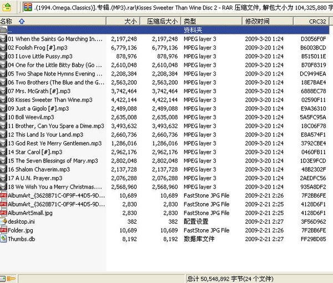The image size is (333, 283).
Task: Select file name 02 Foolish Frog [#].mp3
Action: click(38, 48)
